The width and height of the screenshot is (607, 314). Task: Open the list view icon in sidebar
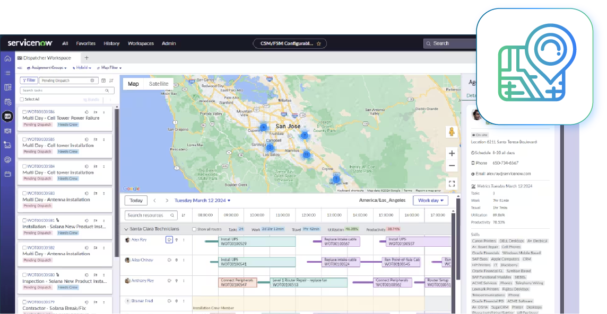coord(7,73)
